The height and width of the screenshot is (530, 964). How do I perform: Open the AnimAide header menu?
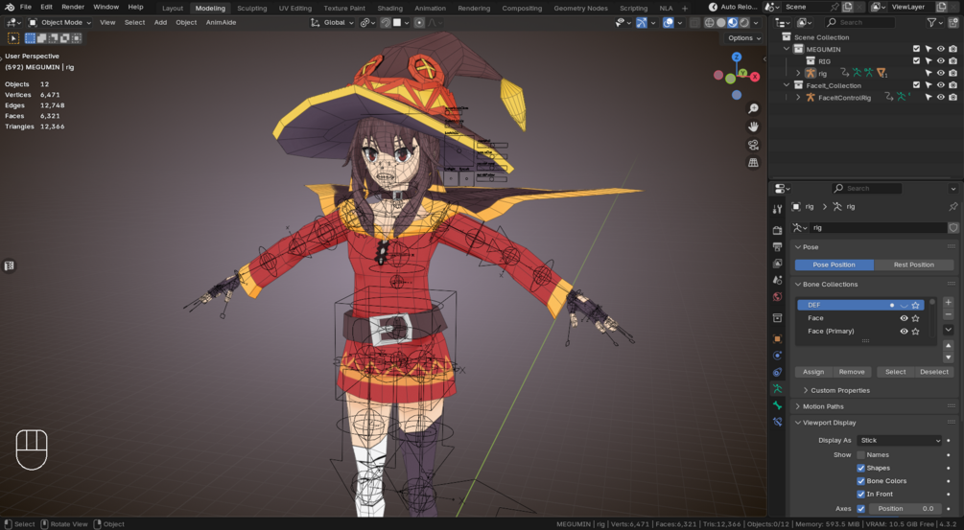221,23
